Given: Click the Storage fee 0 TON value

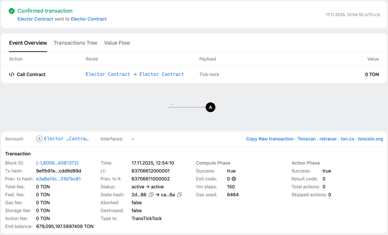Looking at the screenshot, I should 43,211.
